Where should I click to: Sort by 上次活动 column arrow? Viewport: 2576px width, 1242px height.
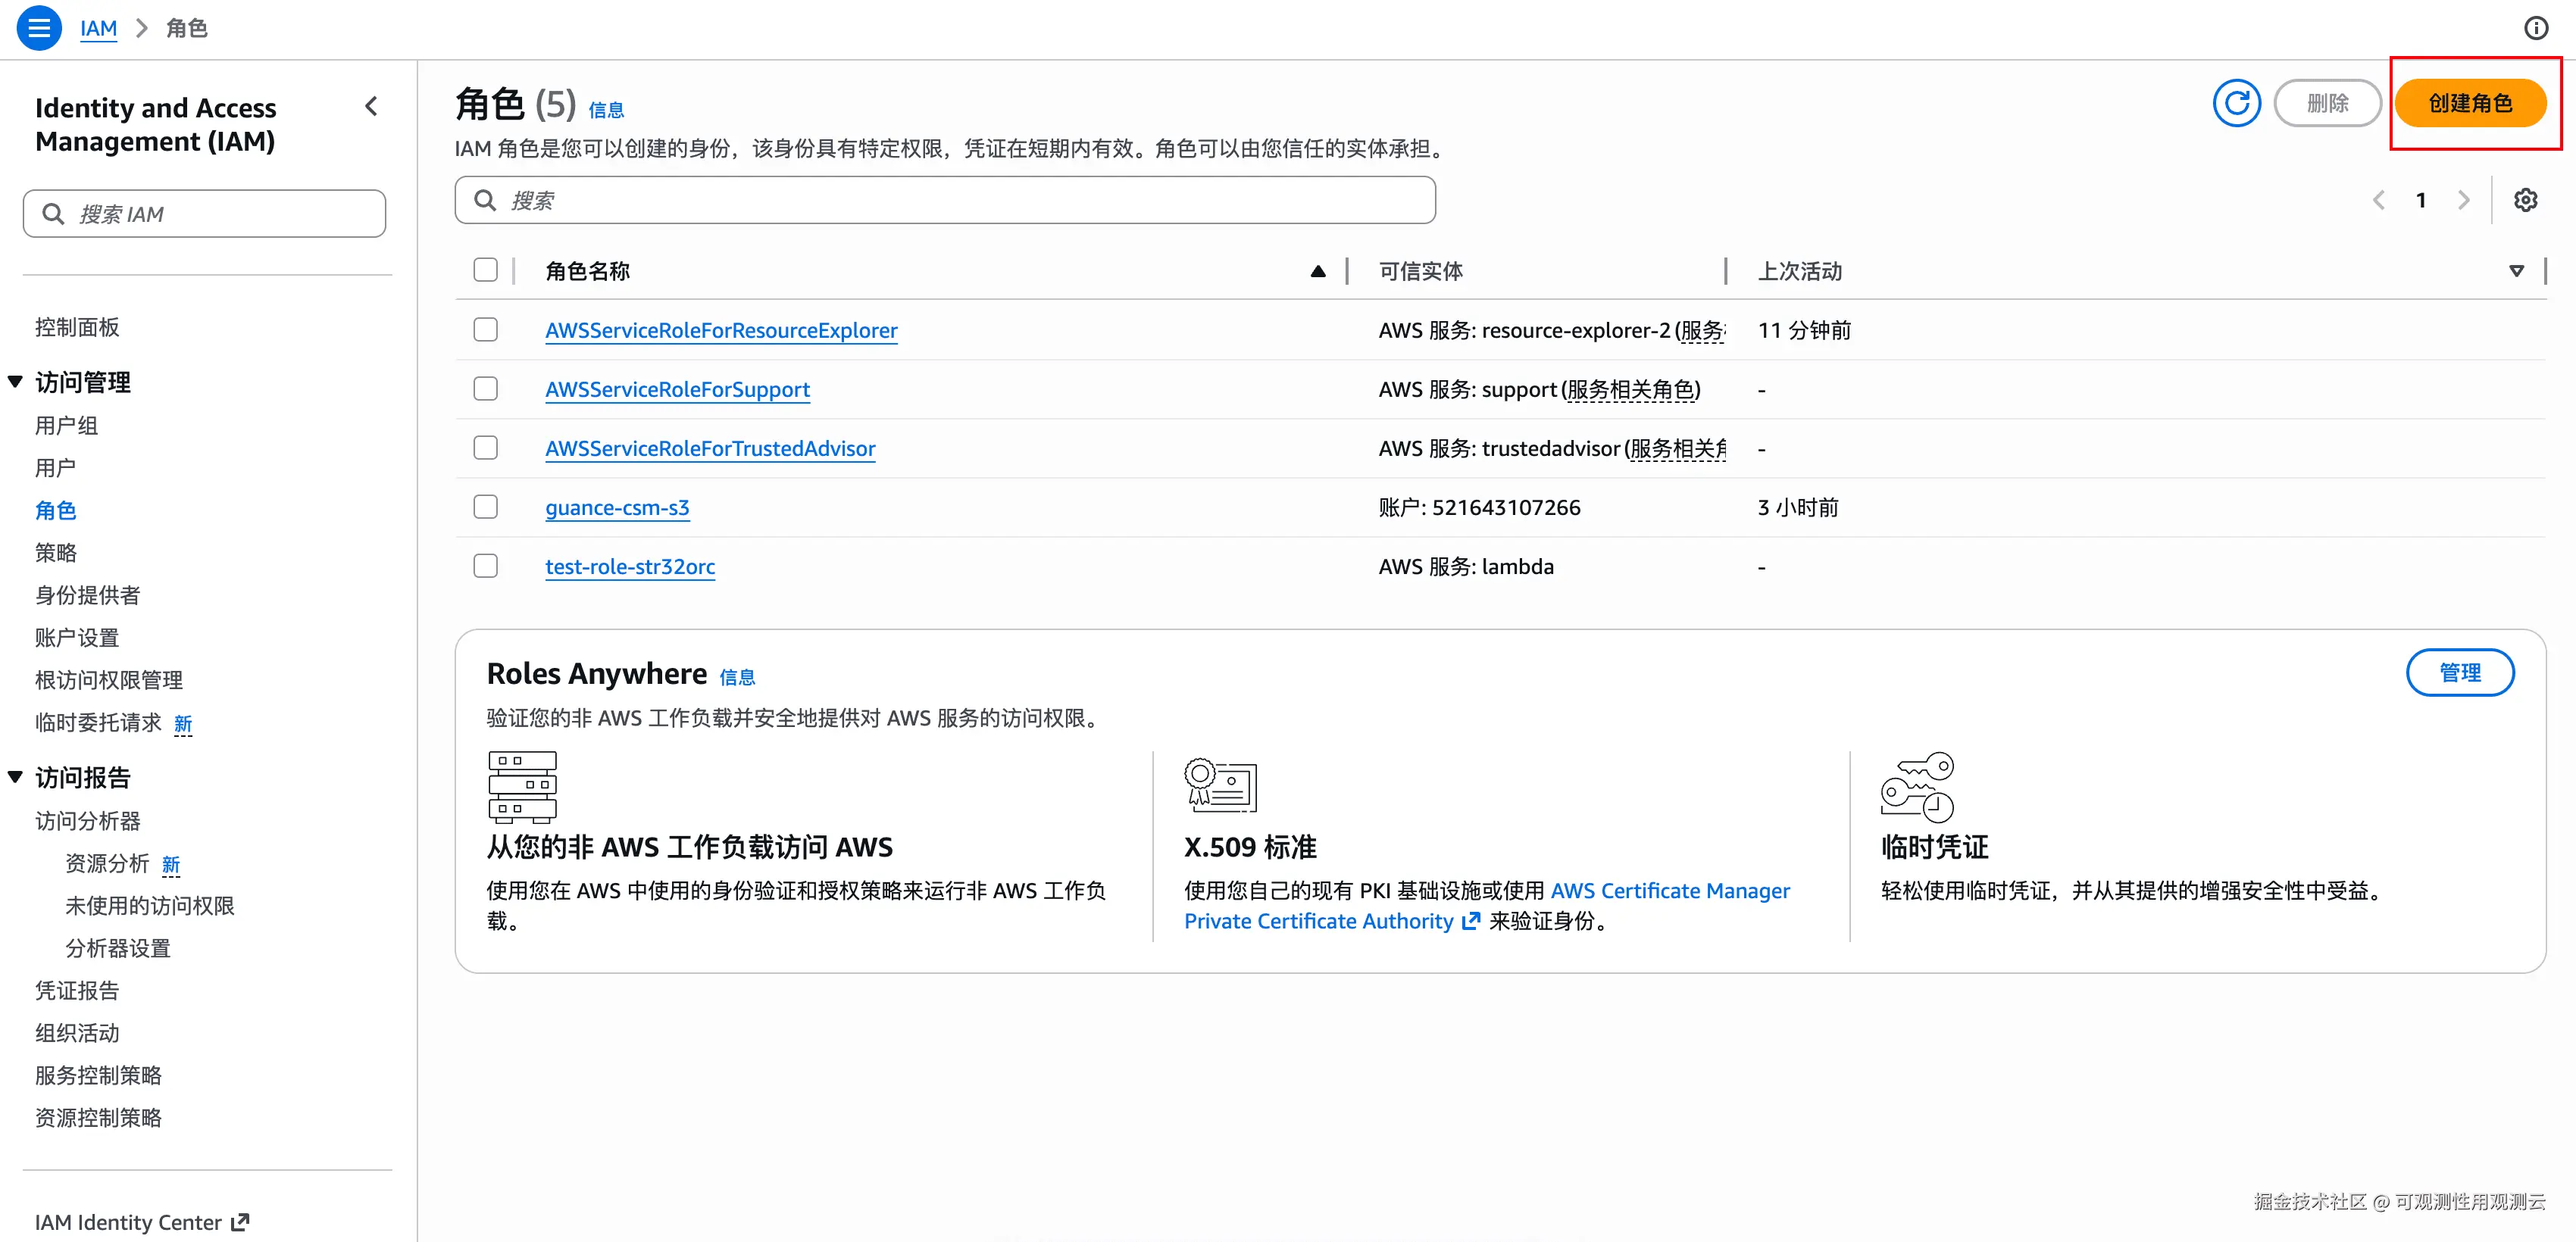point(2516,271)
